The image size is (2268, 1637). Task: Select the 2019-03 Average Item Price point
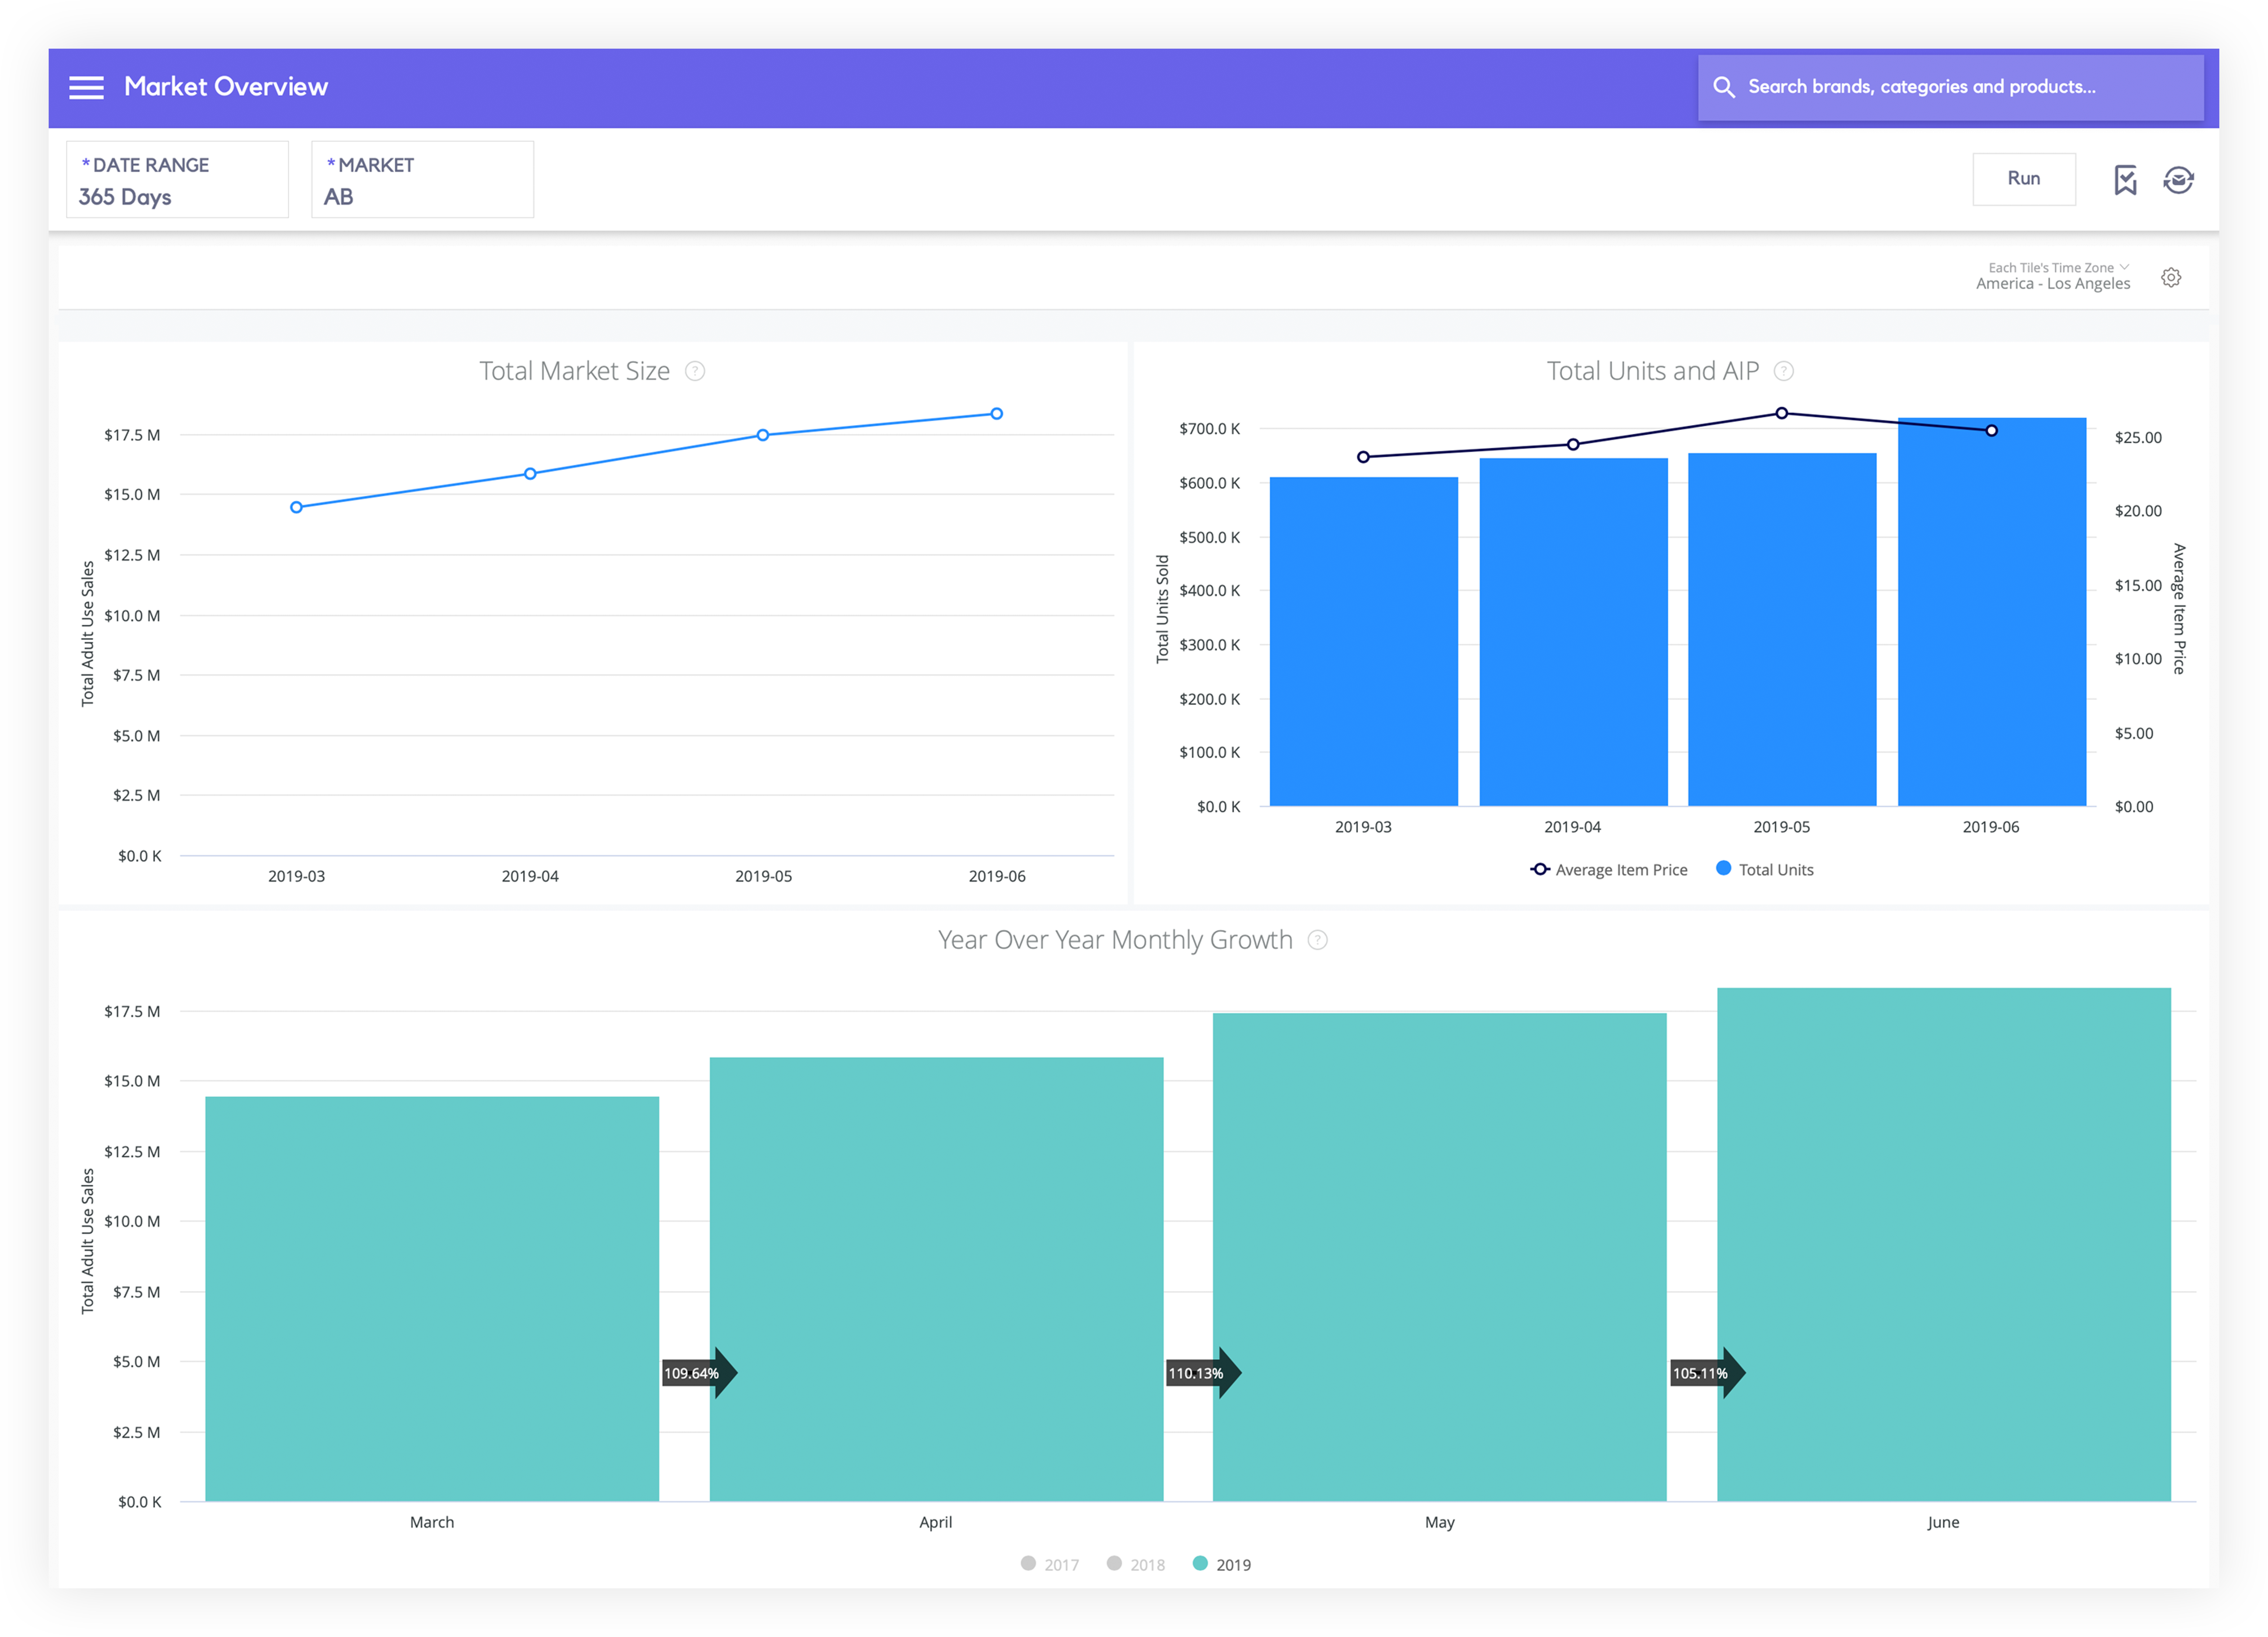[x=1363, y=457]
